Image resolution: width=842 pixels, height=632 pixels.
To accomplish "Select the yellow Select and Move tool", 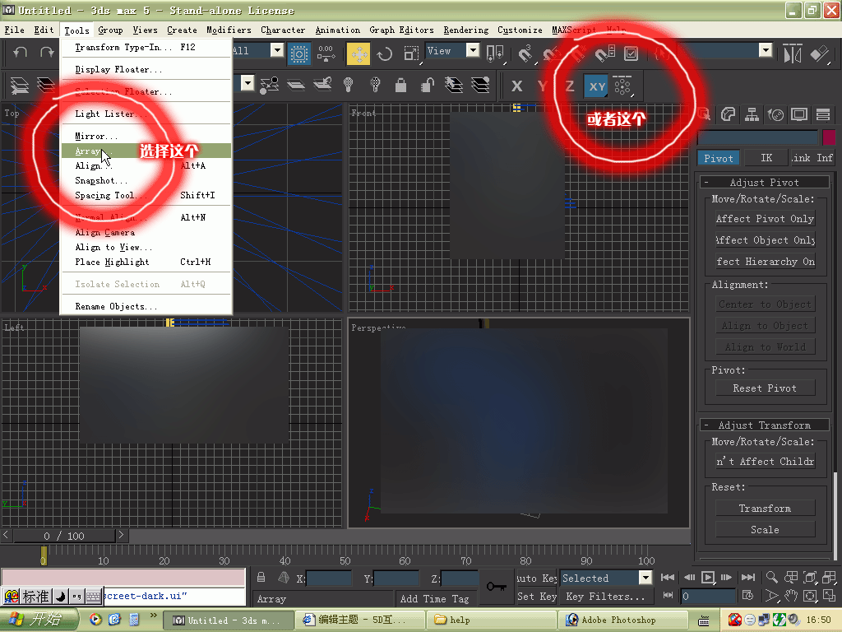I will point(359,53).
